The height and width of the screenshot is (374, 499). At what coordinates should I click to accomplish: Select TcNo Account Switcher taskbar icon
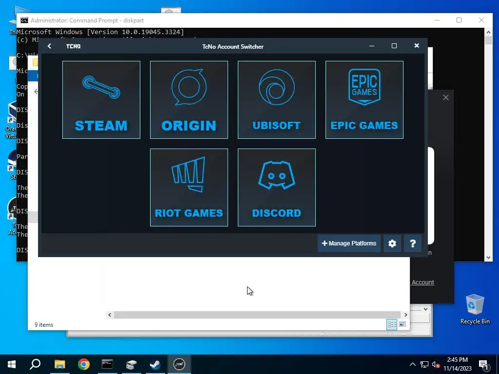[x=179, y=364]
